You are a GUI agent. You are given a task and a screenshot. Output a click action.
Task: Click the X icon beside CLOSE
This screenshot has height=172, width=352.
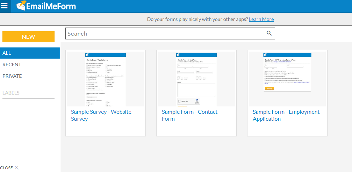(16, 168)
